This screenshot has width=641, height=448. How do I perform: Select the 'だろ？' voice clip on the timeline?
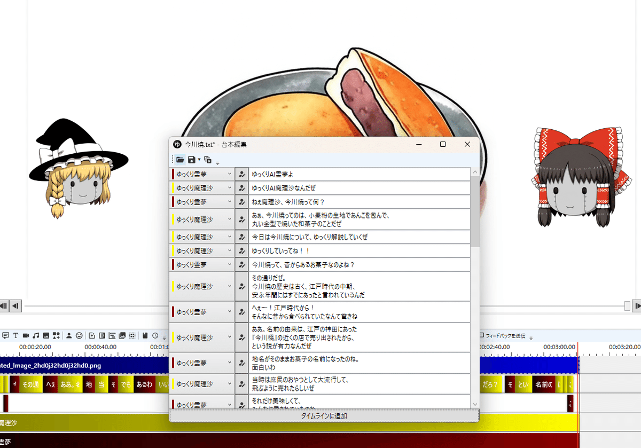pyautogui.click(x=490, y=384)
